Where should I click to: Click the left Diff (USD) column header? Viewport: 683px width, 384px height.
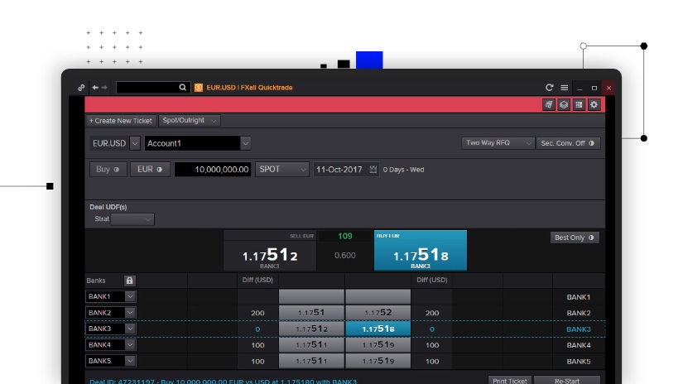[257, 280]
